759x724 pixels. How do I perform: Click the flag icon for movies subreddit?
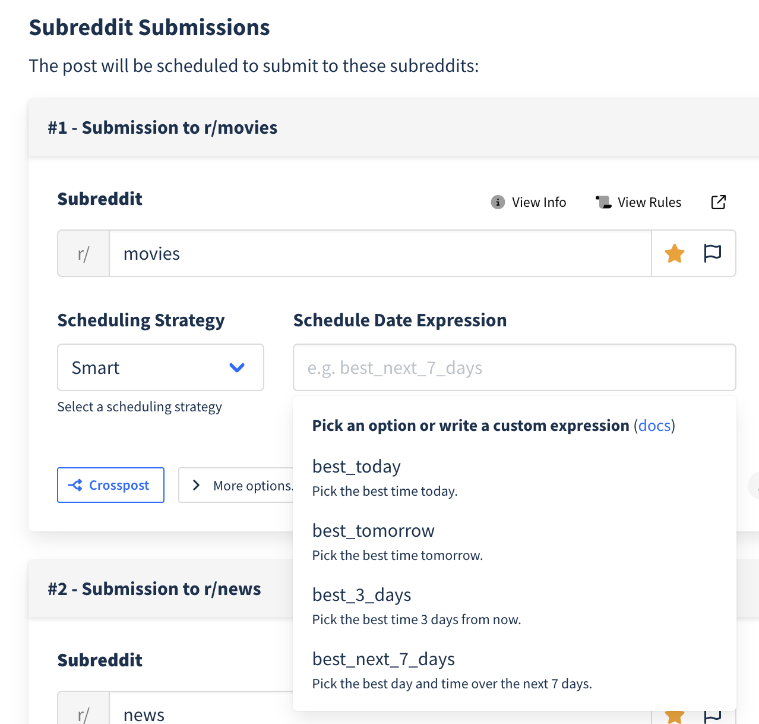(712, 253)
